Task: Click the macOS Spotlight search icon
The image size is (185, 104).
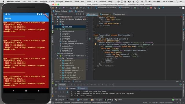Action: [x=177, y=1]
